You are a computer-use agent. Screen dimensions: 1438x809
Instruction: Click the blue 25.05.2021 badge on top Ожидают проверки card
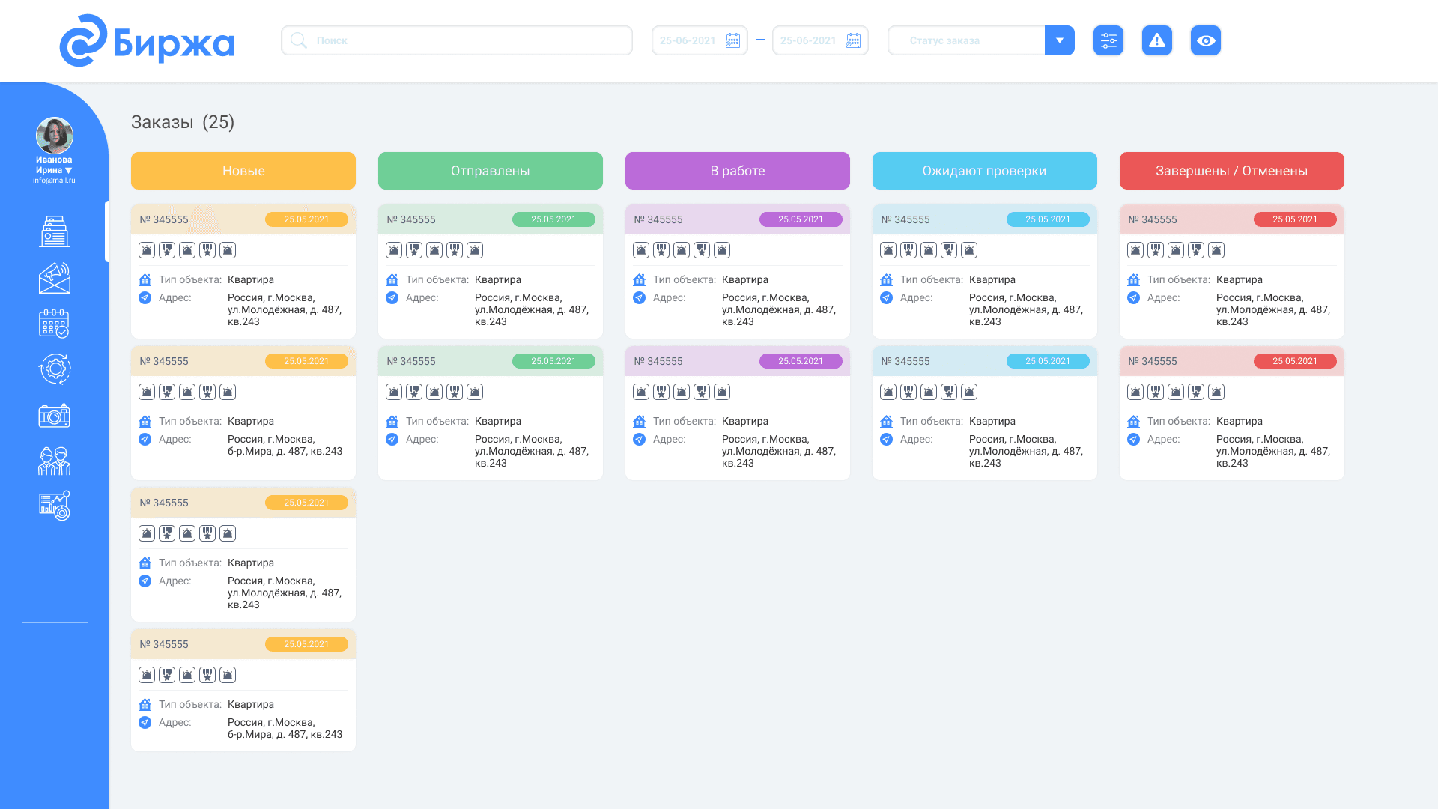tap(1048, 219)
